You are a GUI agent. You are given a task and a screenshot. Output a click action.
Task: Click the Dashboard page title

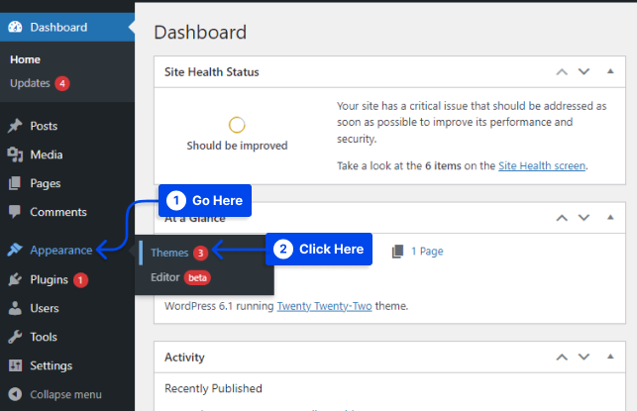tap(200, 33)
